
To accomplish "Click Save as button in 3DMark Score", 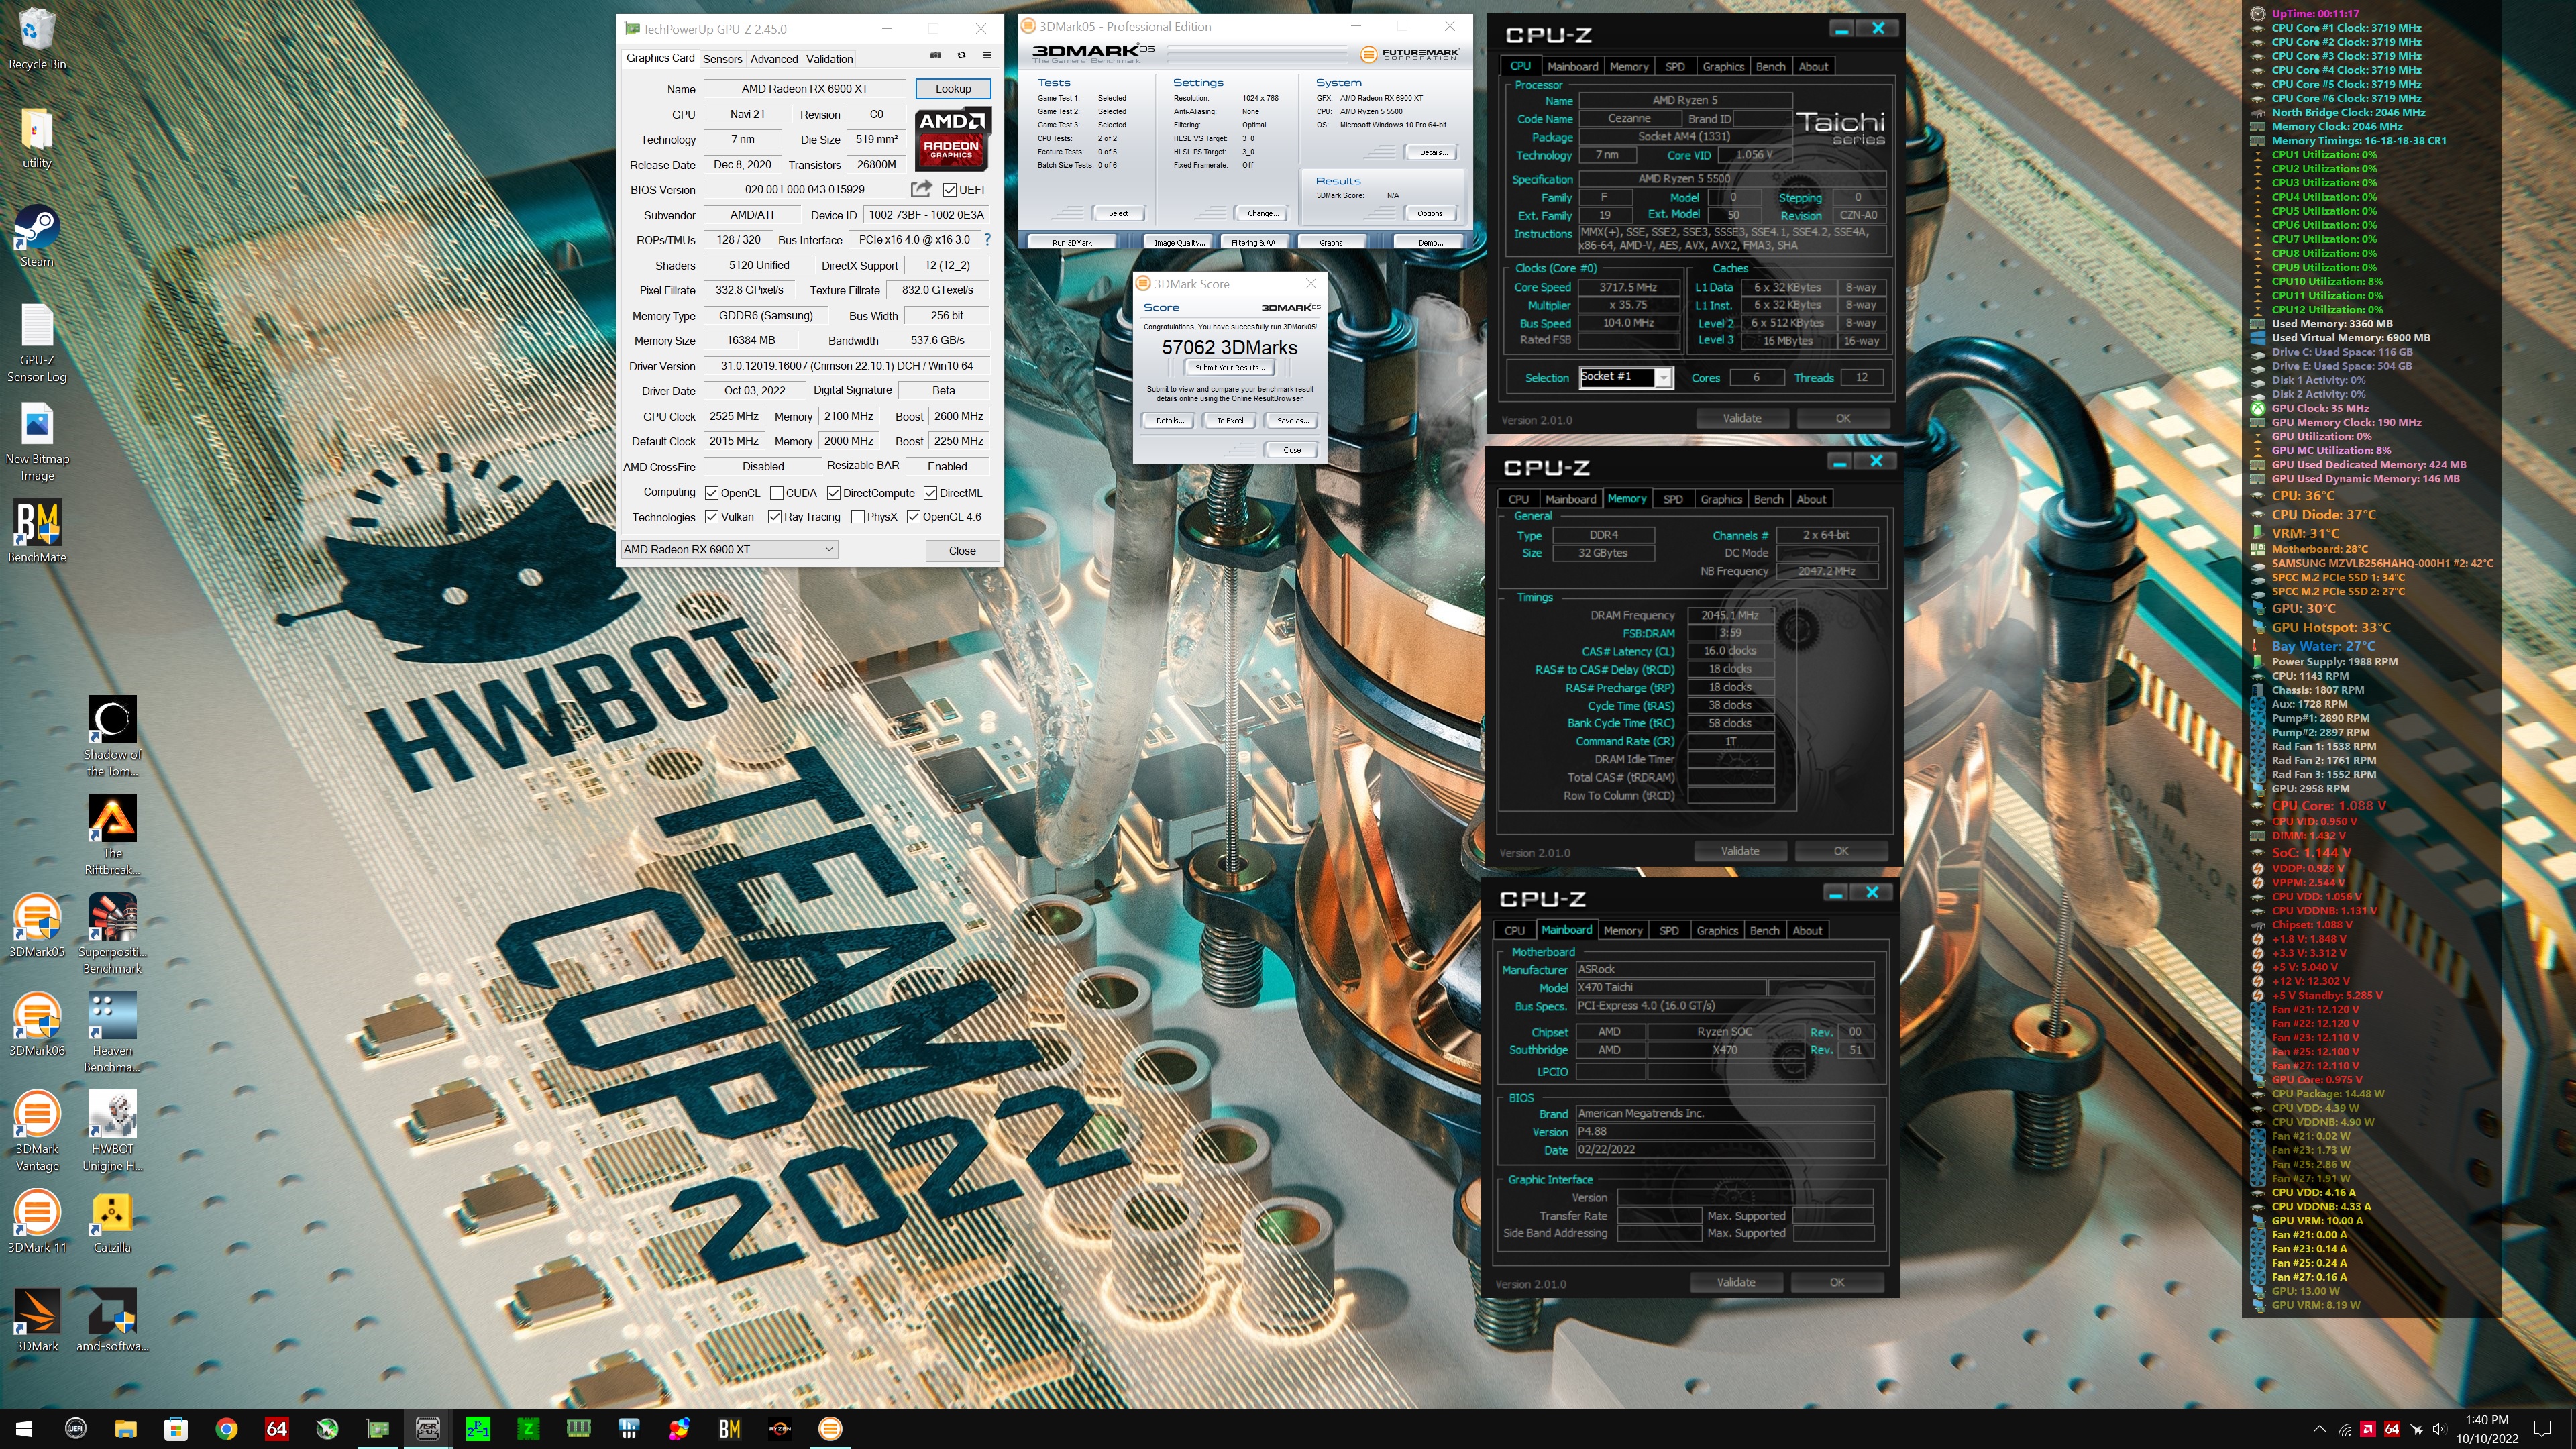I will (1292, 421).
